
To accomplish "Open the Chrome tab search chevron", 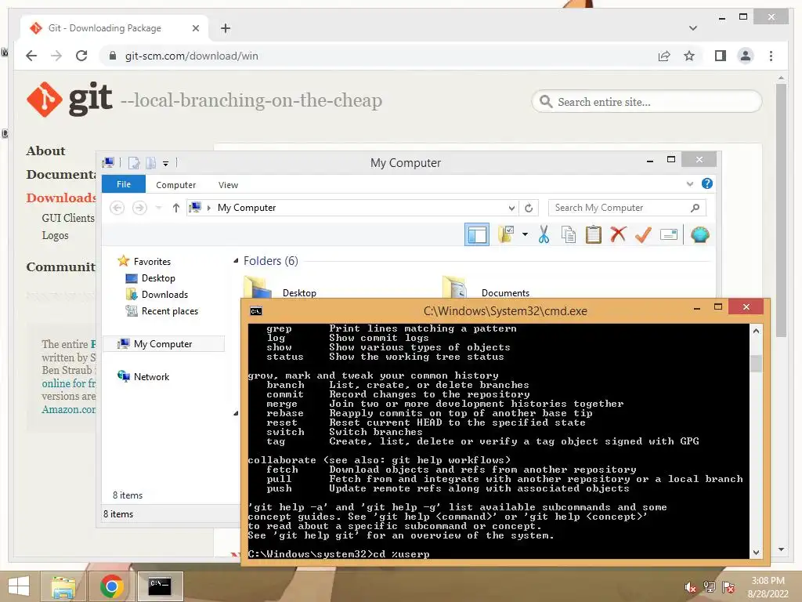I will point(693,28).
